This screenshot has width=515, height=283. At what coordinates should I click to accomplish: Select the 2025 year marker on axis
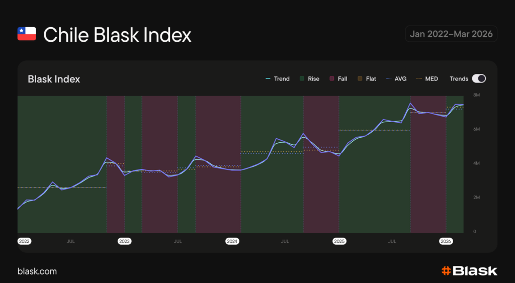click(339, 241)
